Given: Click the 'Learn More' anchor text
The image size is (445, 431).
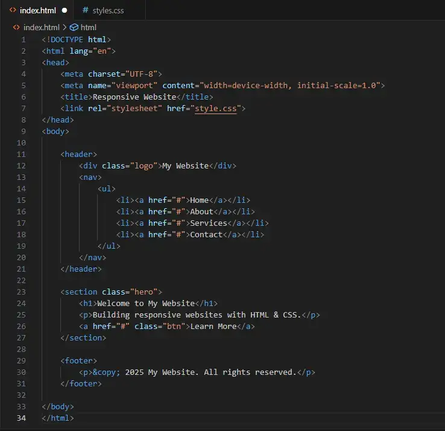Looking at the screenshot, I should pyautogui.click(x=213, y=327).
